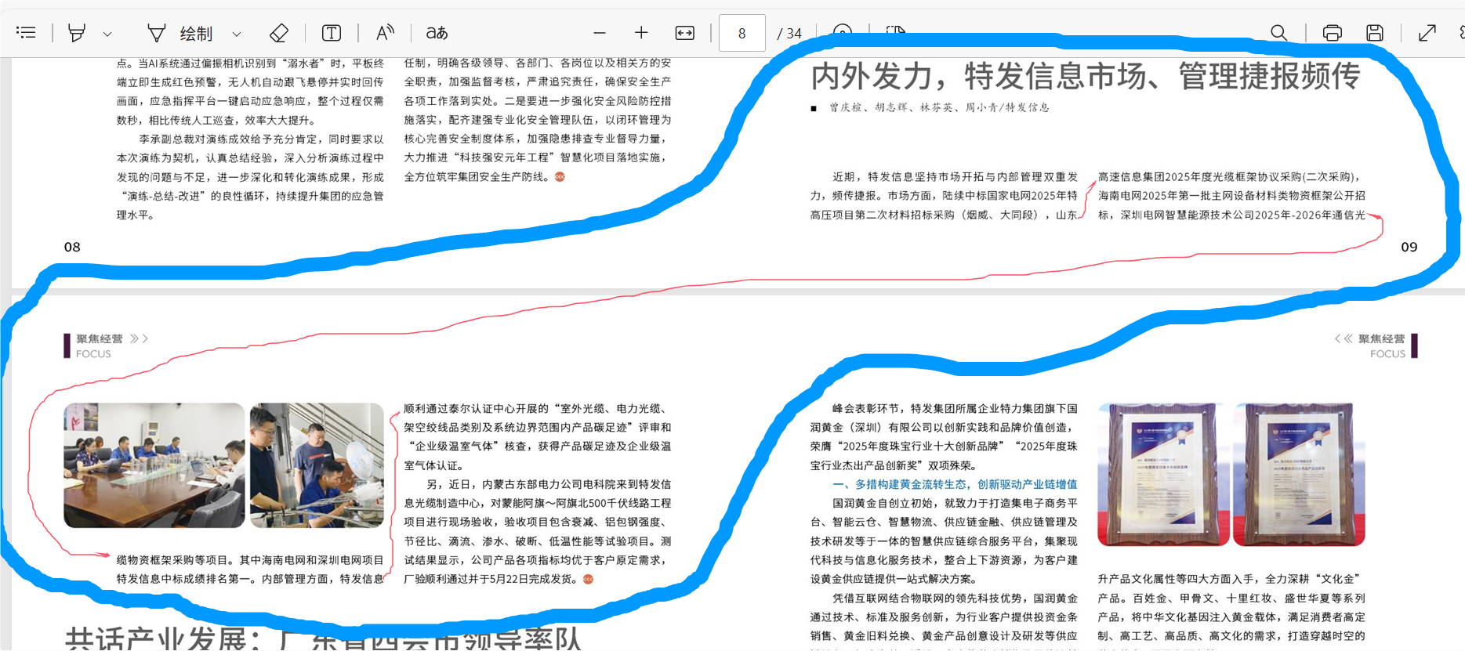The width and height of the screenshot is (1465, 651).
Task: Click the two-photo meeting and inspection thumbnail
Action: click(223, 465)
